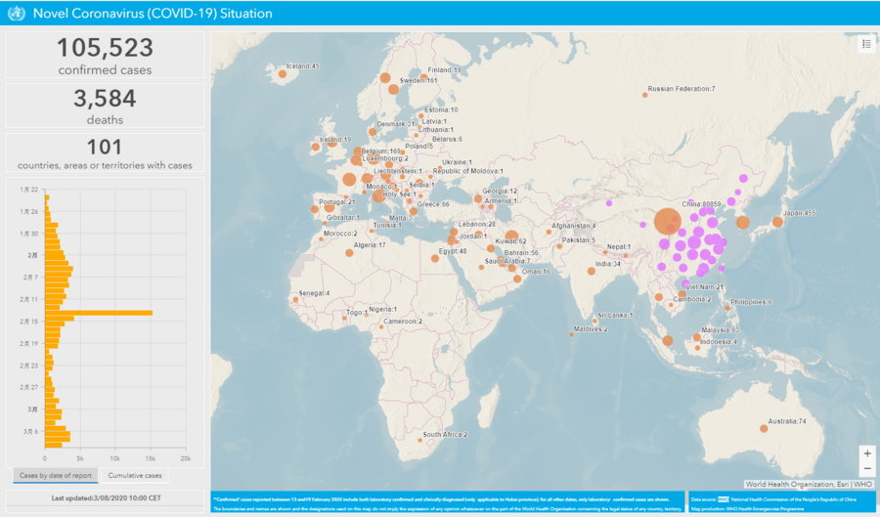Click the 101 countries indicator panel
This screenshot has height=517, width=880.
point(105,154)
